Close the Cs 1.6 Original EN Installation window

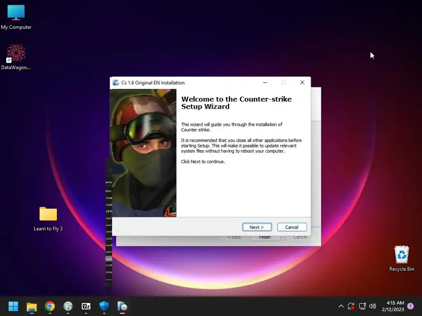(x=302, y=82)
